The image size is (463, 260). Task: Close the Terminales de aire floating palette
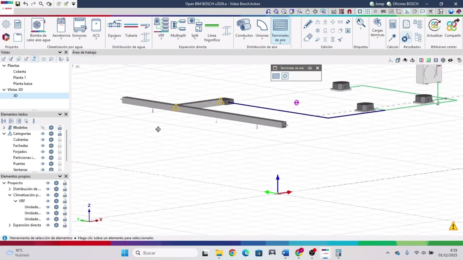[318, 68]
